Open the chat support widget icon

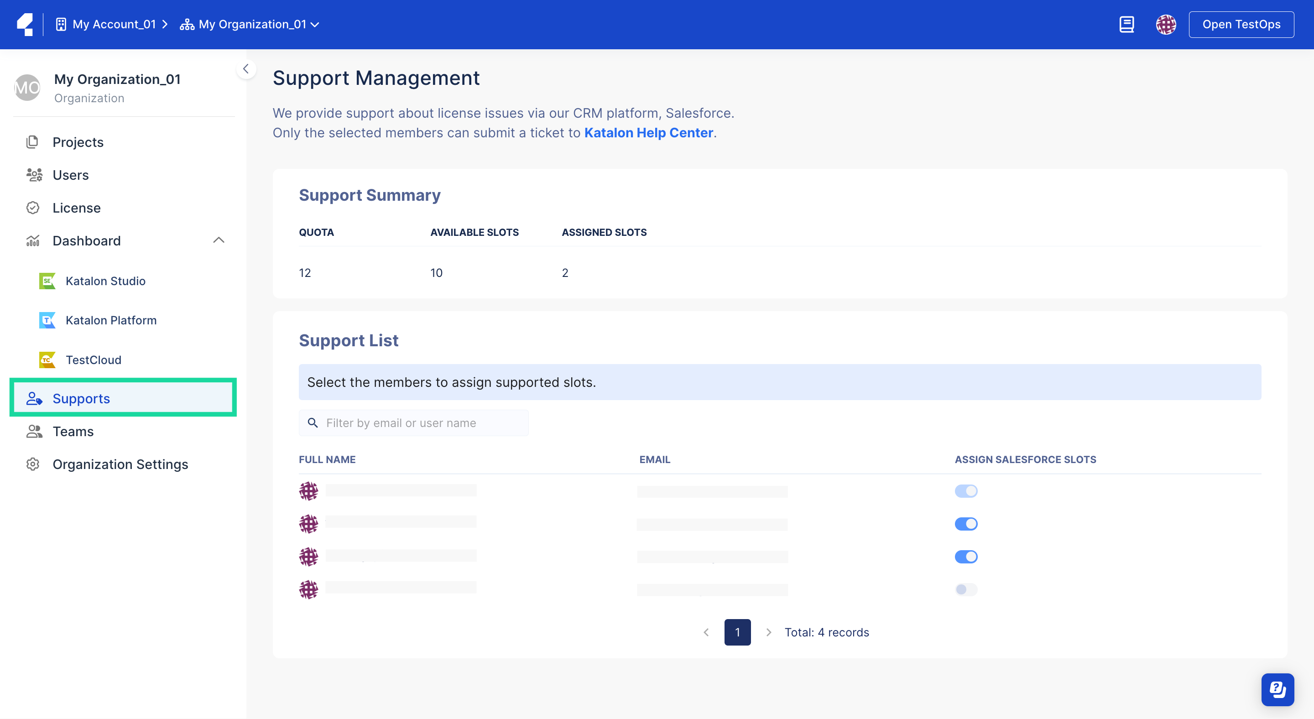[x=1277, y=689]
